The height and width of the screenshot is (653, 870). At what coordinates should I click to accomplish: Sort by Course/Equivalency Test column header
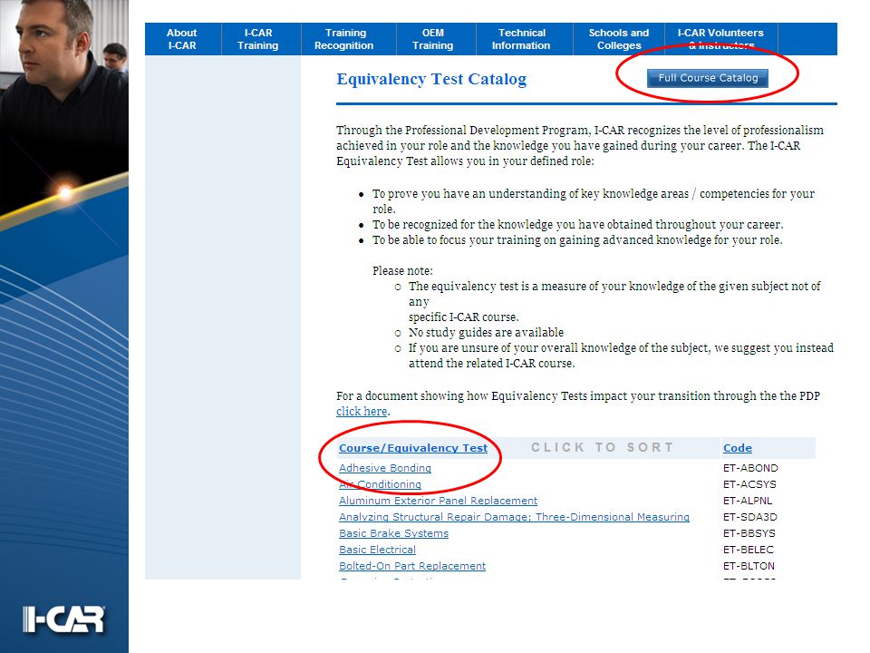pyautogui.click(x=413, y=448)
